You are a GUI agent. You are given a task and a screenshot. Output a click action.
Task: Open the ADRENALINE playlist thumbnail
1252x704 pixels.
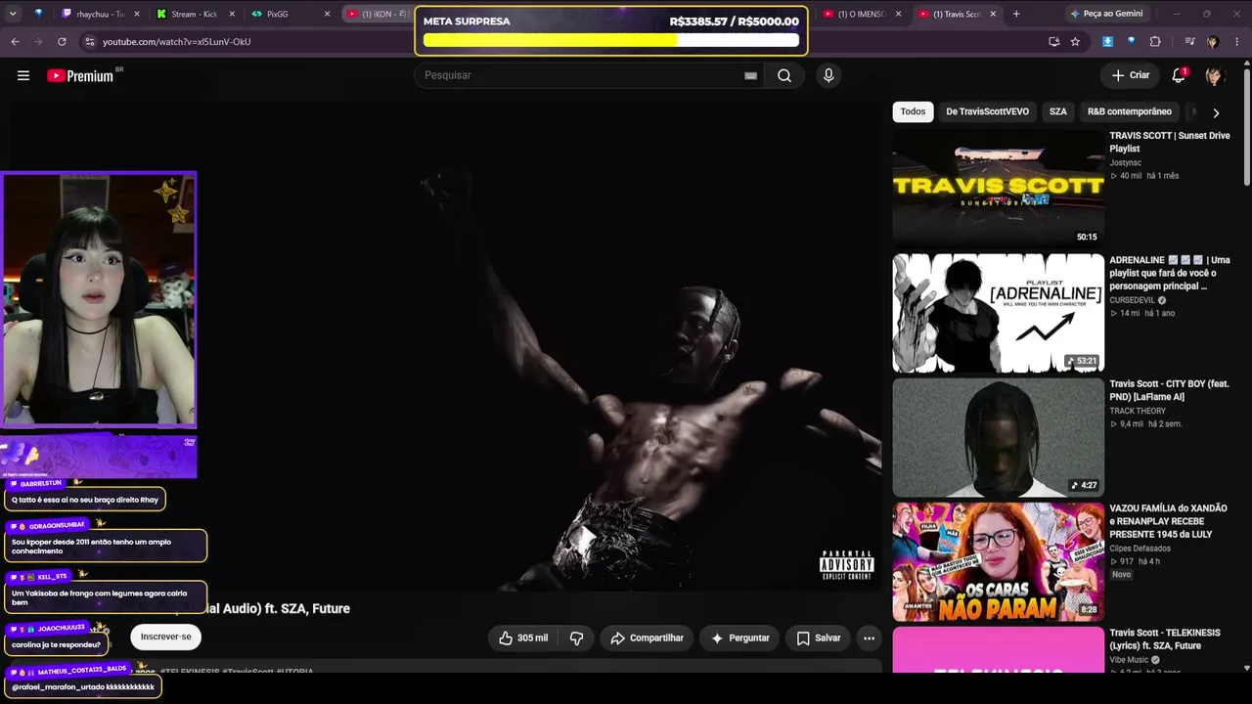point(998,313)
